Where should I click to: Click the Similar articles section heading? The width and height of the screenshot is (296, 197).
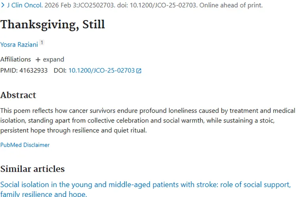[x=32, y=169]
